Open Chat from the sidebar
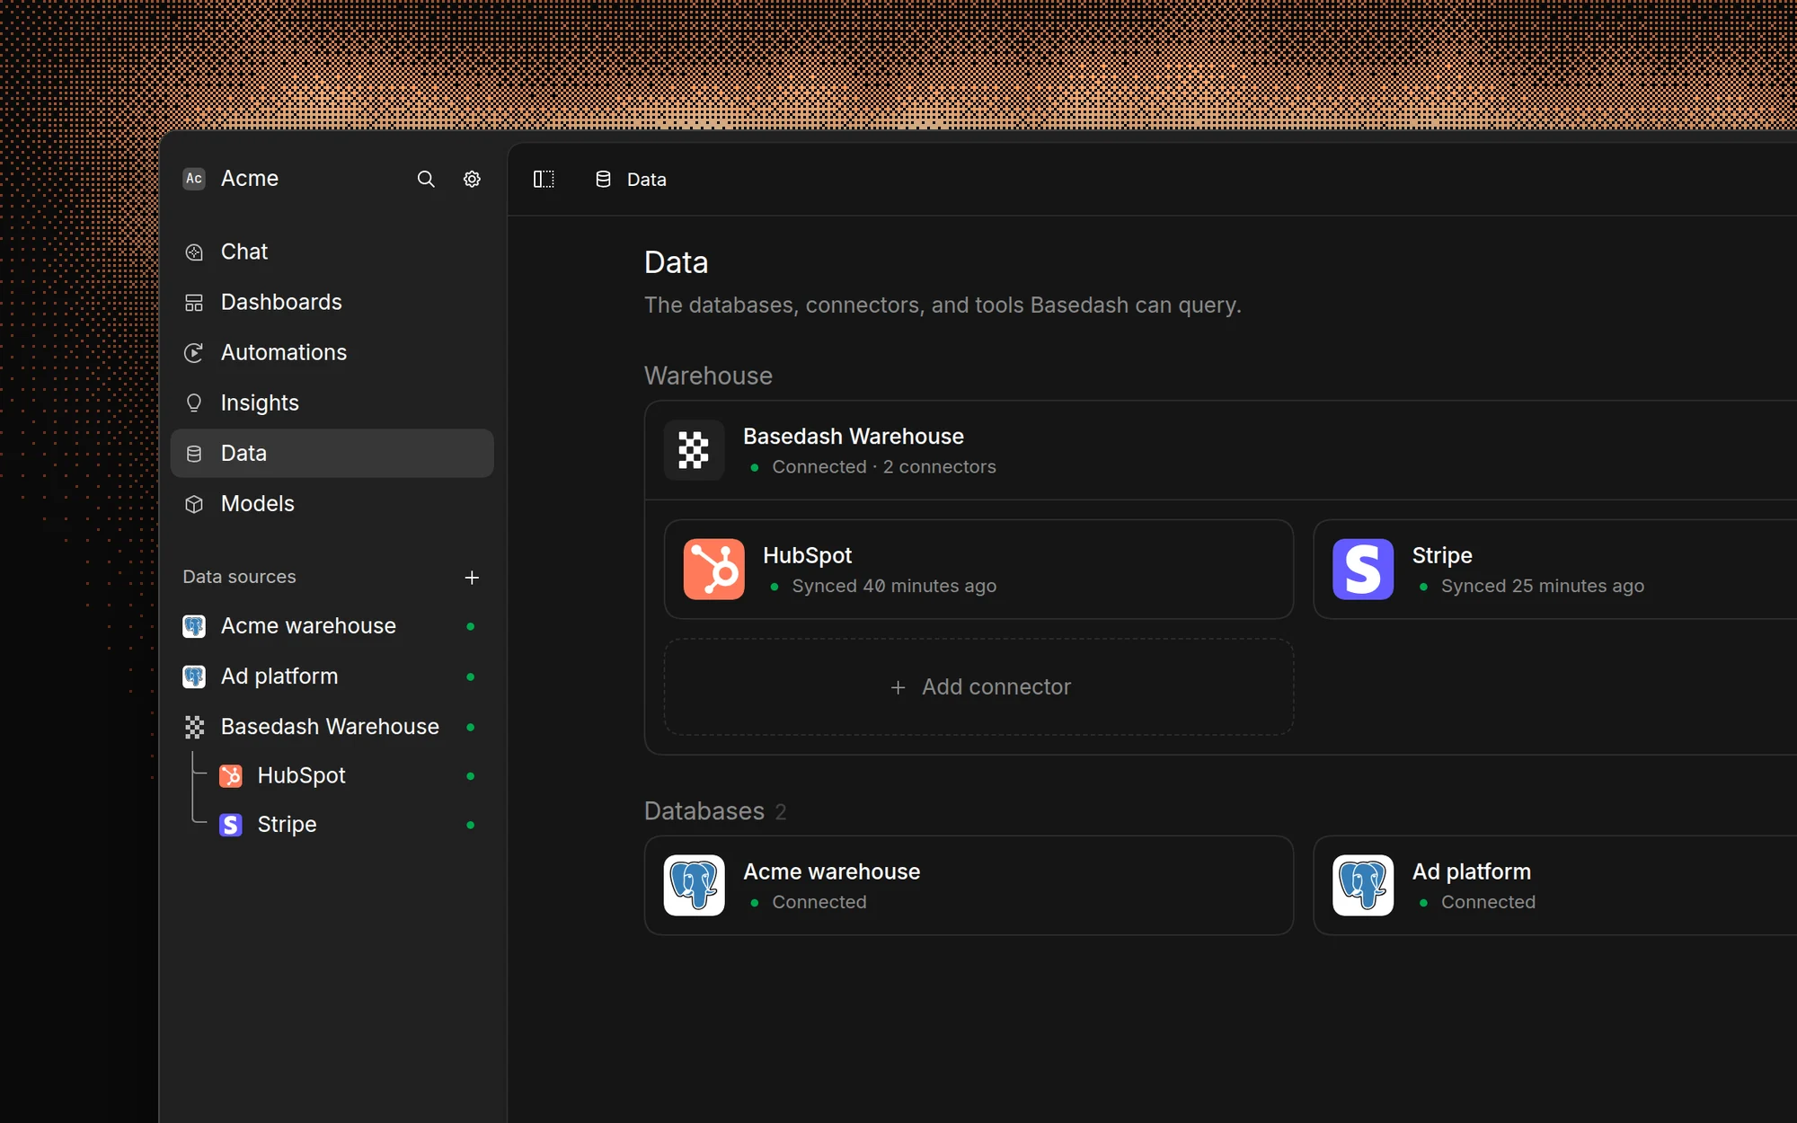Image resolution: width=1797 pixels, height=1123 pixels. [332, 252]
